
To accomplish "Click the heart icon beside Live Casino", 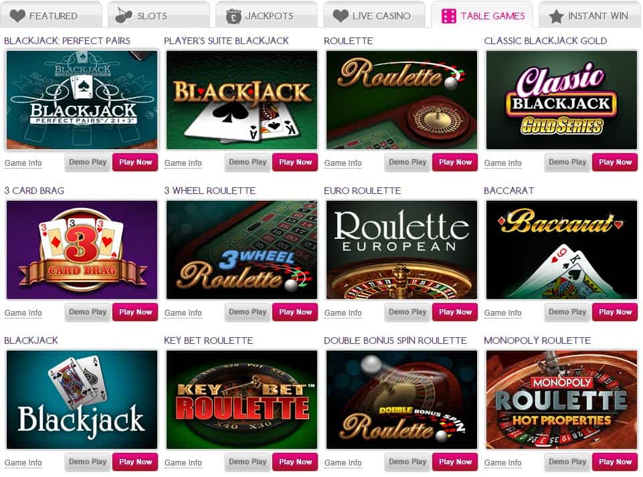I will point(341,16).
